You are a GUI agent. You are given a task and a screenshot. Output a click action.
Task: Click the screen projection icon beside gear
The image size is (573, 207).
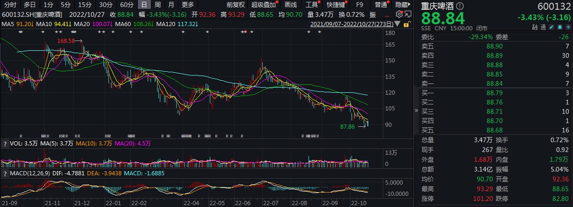click(407, 14)
